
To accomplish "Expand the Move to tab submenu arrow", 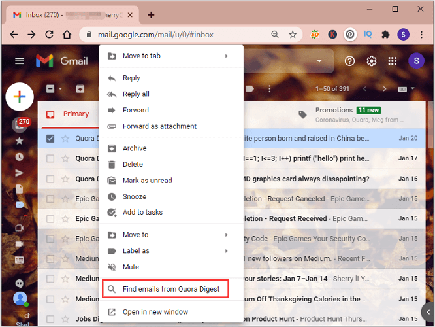I will click(x=227, y=56).
